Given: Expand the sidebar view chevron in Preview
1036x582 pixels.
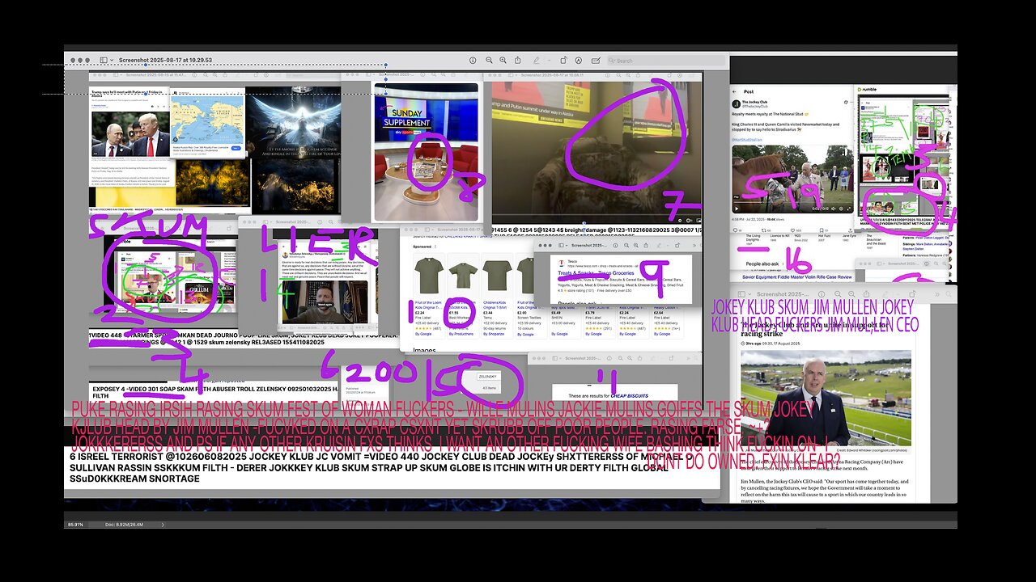Looking at the screenshot, I should coord(113,61).
